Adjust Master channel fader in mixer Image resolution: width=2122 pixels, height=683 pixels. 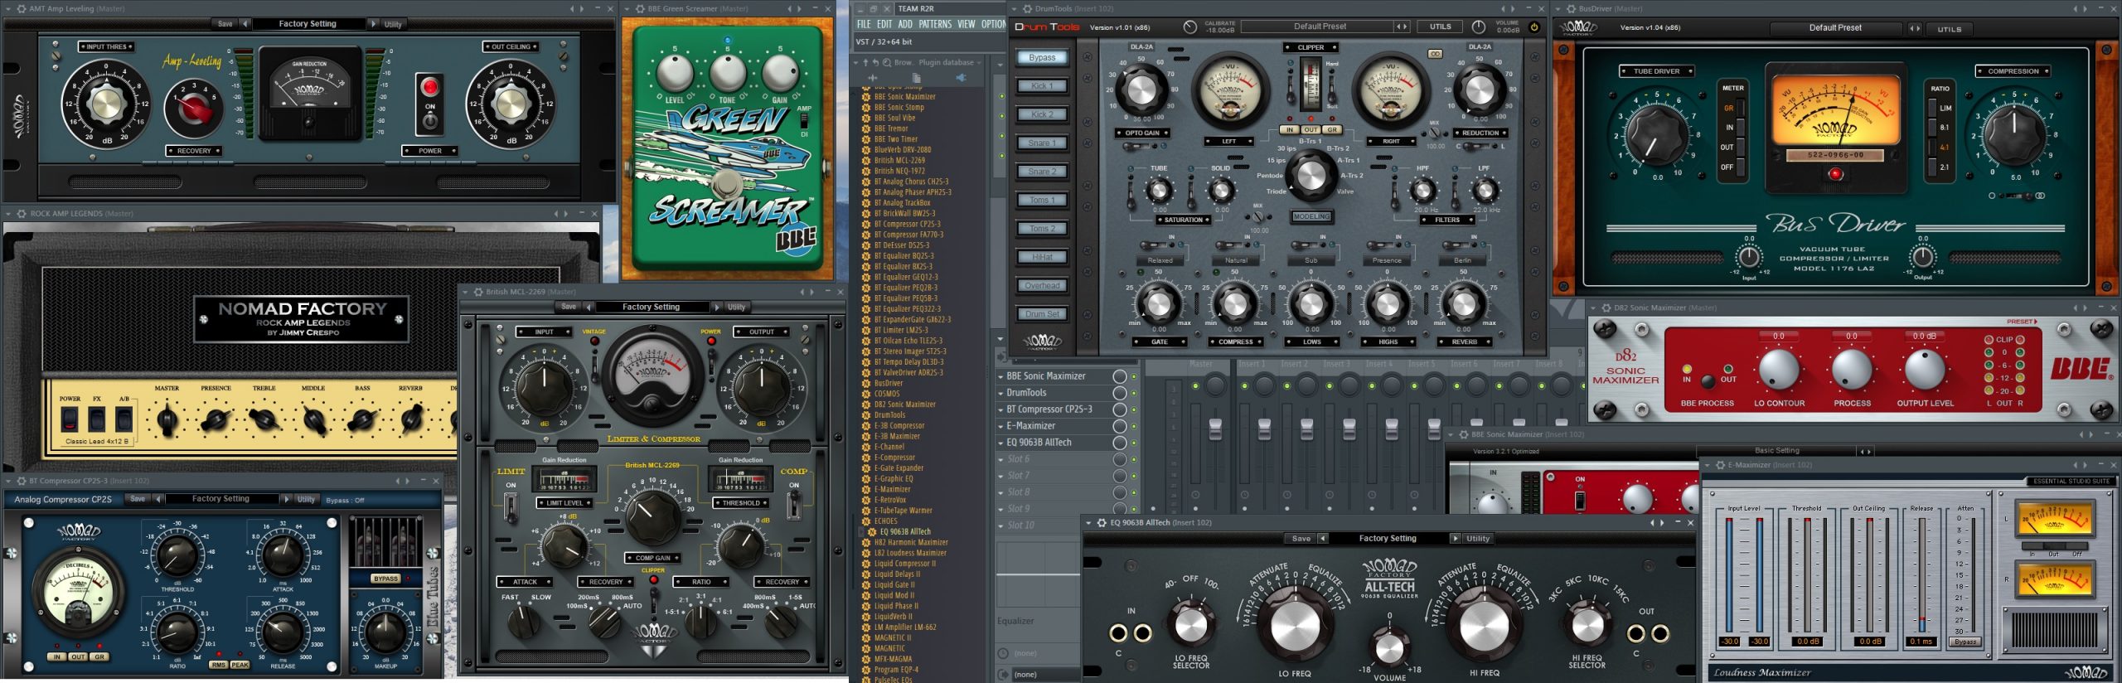pyautogui.click(x=1216, y=429)
